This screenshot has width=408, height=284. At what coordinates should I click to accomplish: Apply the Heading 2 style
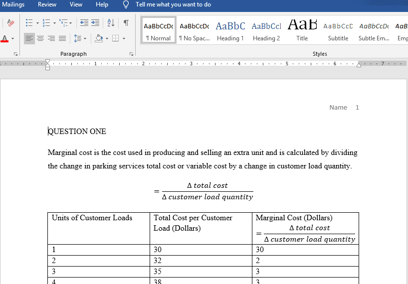click(x=266, y=29)
